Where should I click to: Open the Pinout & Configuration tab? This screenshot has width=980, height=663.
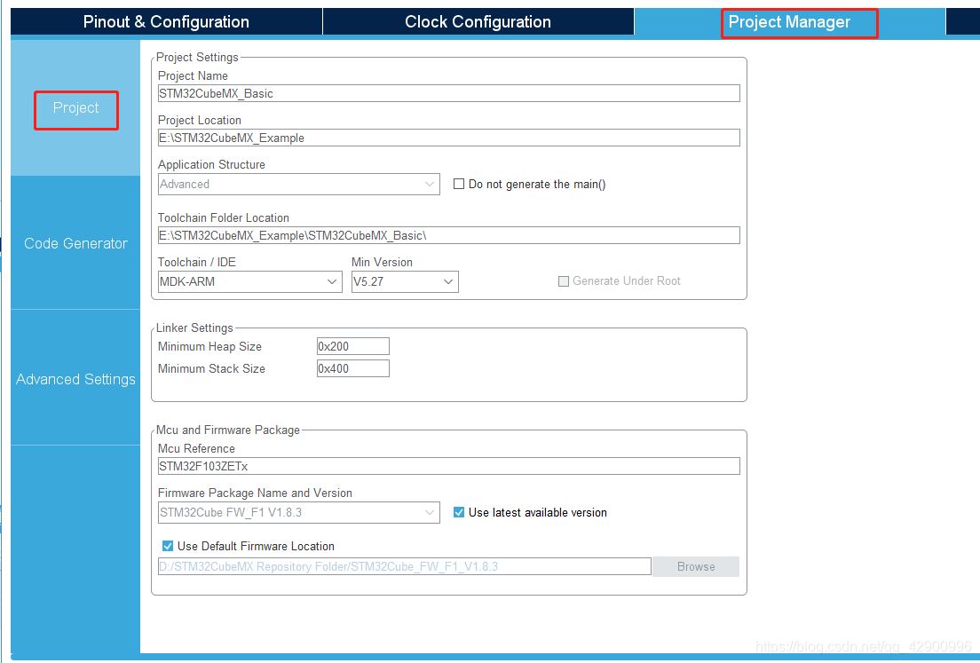tap(166, 22)
